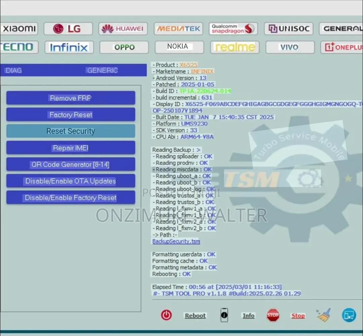Run the Factory Reset operation
The height and width of the screenshot is (336, 363).
pyautogui.click(x=71, y=115)
